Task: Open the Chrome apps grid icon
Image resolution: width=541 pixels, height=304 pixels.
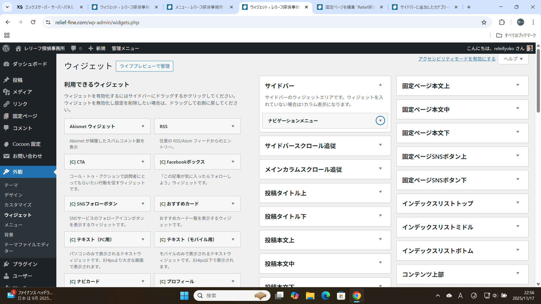Action: point(7,35)
